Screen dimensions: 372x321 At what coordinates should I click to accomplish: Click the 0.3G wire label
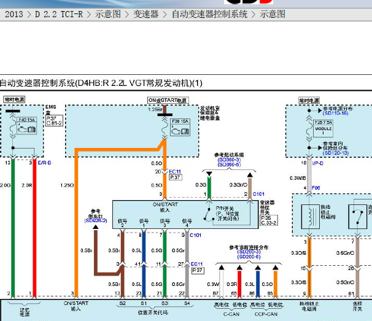[201, 185]
